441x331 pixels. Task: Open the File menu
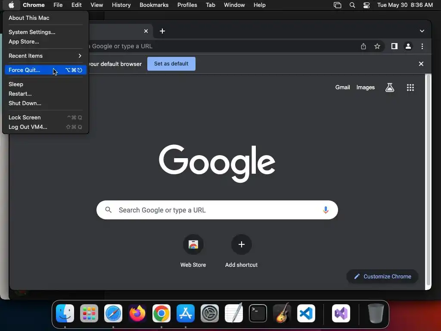58,5
